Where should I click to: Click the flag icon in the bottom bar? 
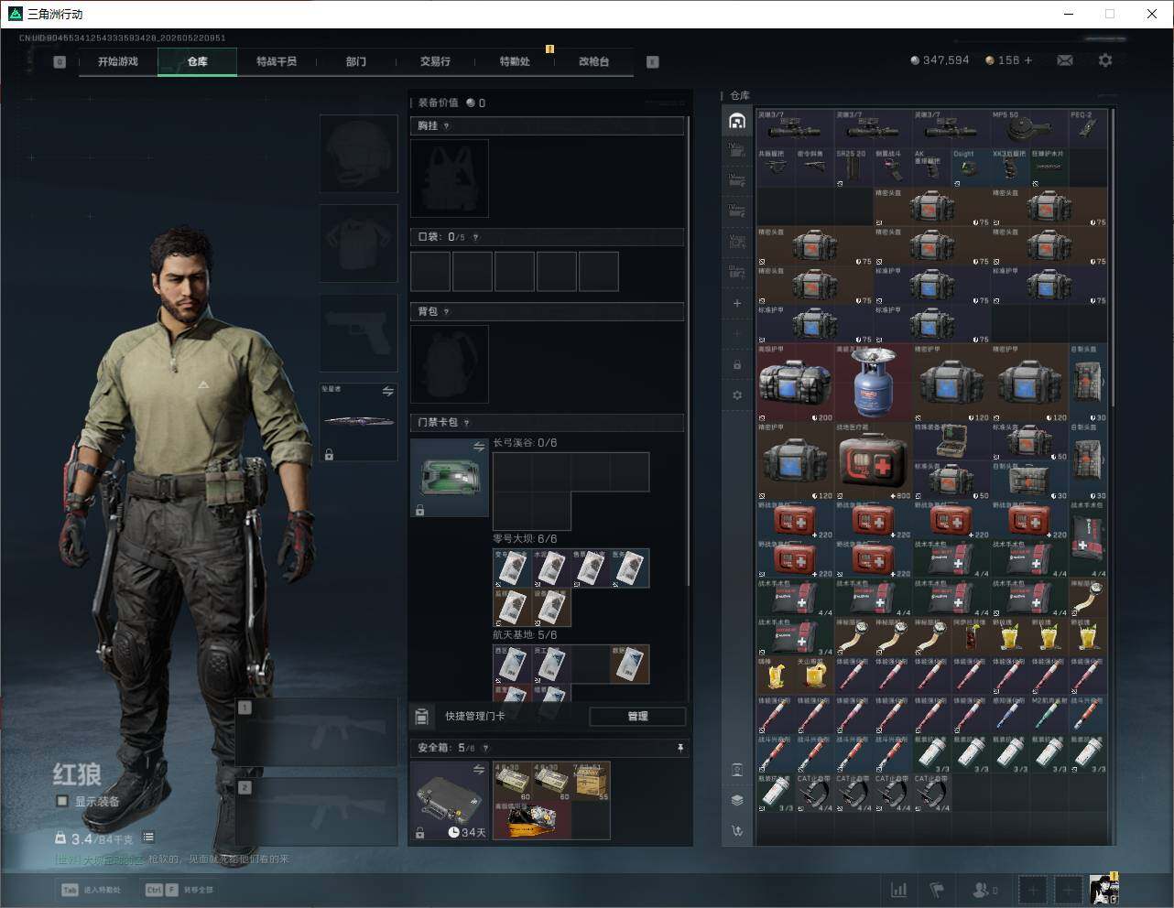pyautogui.click(x=937, y=890)
